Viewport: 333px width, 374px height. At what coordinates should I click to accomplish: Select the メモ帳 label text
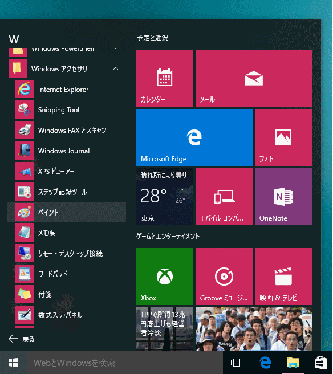[x=47, y=233]
